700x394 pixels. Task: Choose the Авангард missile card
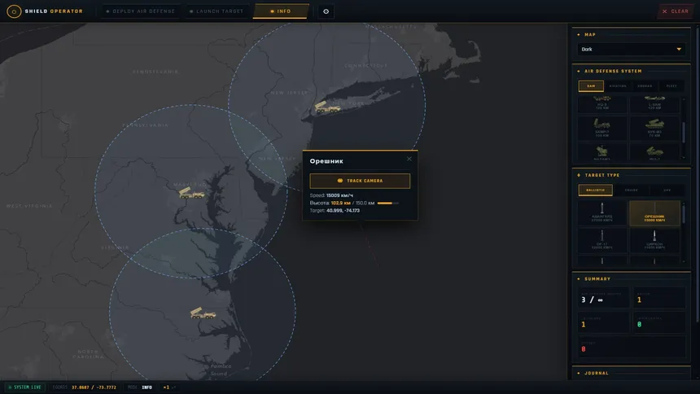click(602, 212)
